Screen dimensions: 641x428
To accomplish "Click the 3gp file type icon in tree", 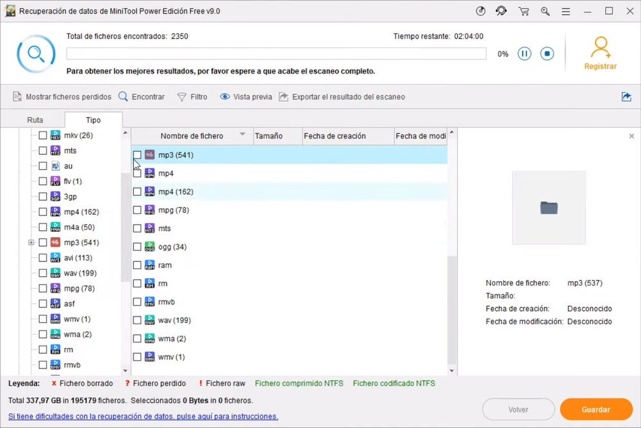I will tap(55, 197).
